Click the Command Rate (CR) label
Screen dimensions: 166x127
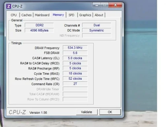point(46,84)
